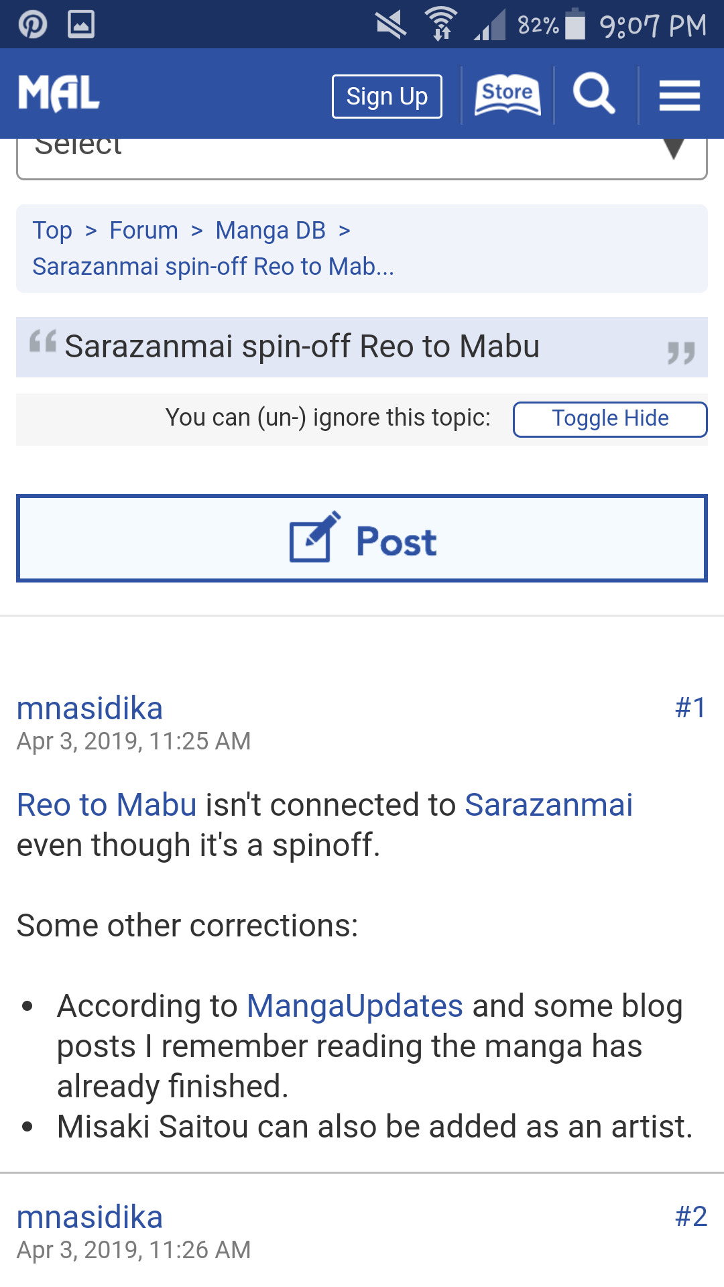Image resolution: width=724 pixels, height=1287 pixels.
Task: Tap the battery status icon
Action: tap(575, 25)
